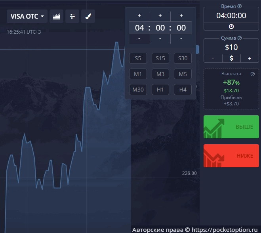
Task: Open the chart type icon
Action: (57, 17)
